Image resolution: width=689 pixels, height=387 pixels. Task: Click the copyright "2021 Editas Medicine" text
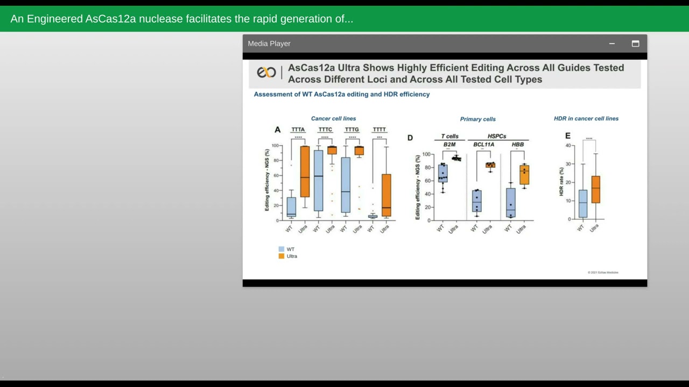(603, 273)
